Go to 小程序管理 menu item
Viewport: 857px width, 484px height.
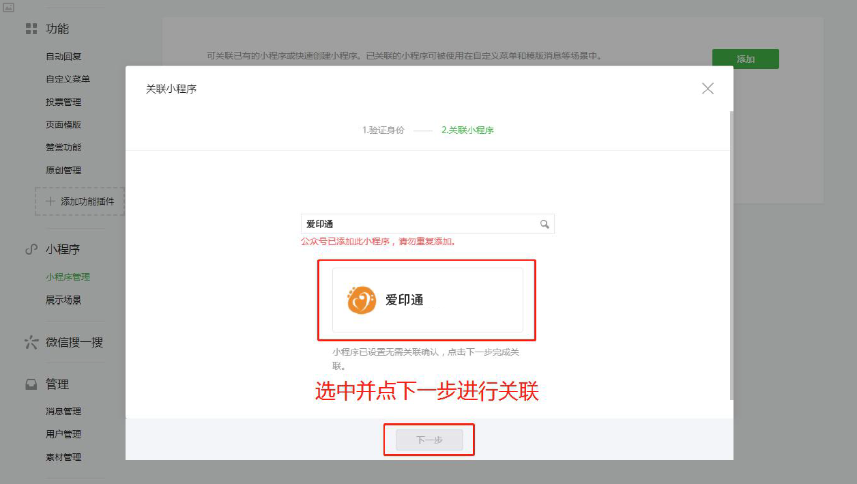[68, 277]
